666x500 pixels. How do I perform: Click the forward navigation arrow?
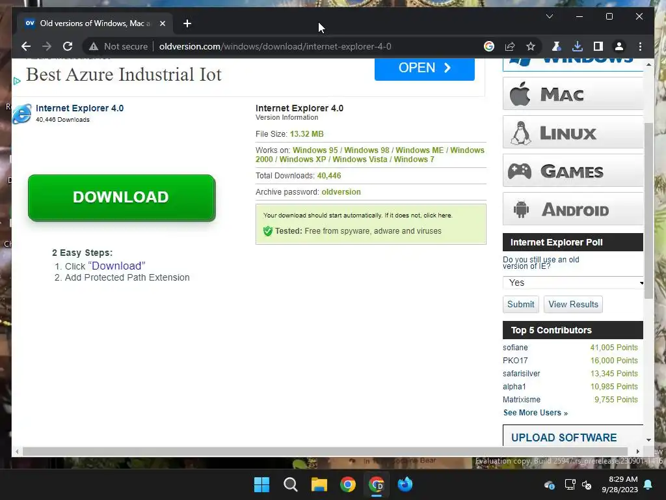47,46
